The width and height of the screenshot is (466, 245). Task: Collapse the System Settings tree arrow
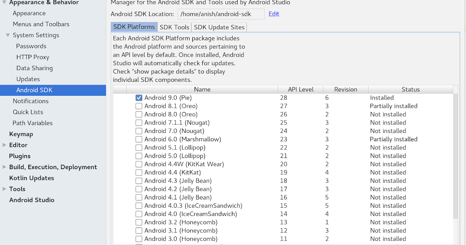pos(8,35)
